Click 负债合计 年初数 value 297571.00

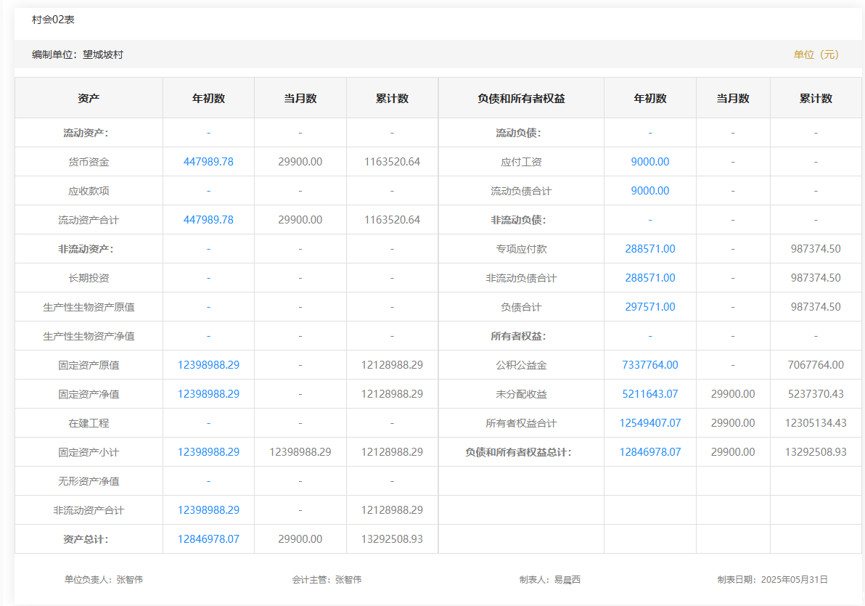(649, 307)
